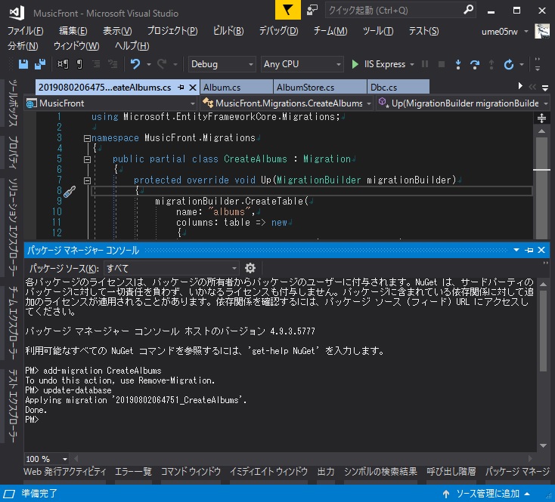Open the デバッグ(D) menu
The width and height of the screenshot is (555, 502).
point(278,31)
